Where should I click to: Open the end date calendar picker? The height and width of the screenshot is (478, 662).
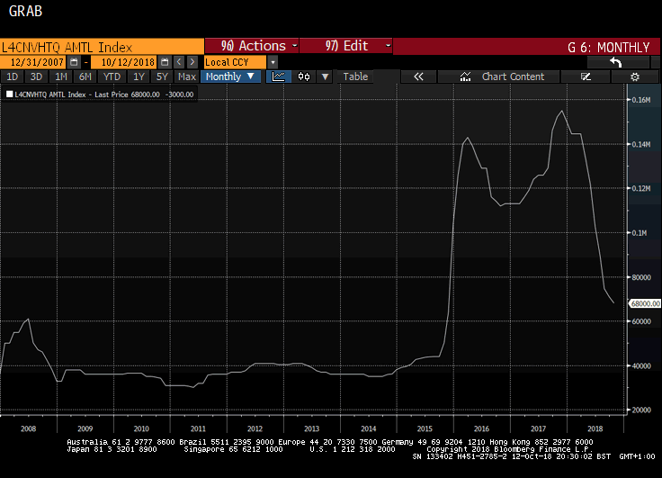tap(165, 62)
